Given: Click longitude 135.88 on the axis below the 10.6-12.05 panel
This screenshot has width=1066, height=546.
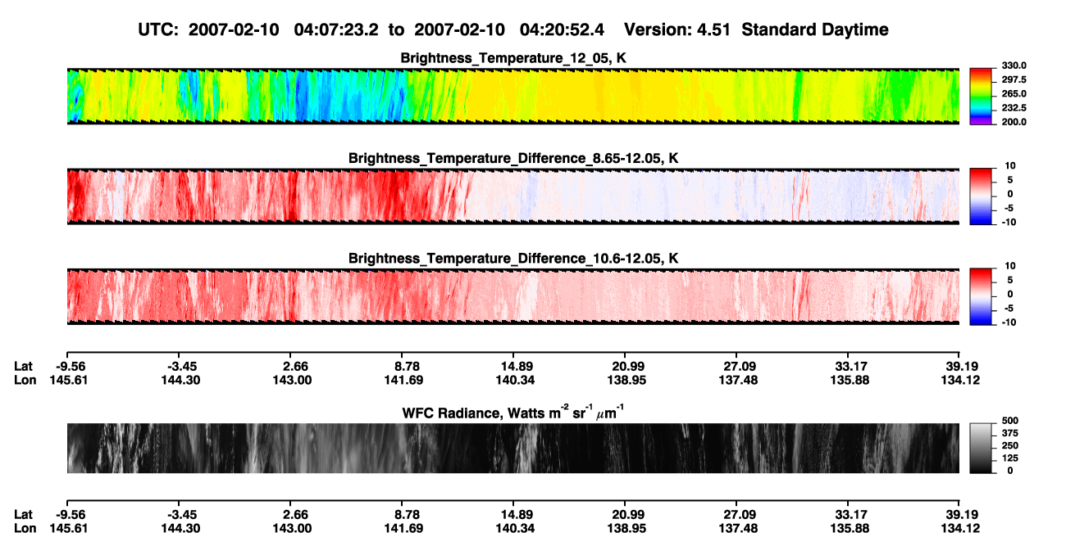Looking at the screenshot, I should pyautogui.click(x=849, y=380).
